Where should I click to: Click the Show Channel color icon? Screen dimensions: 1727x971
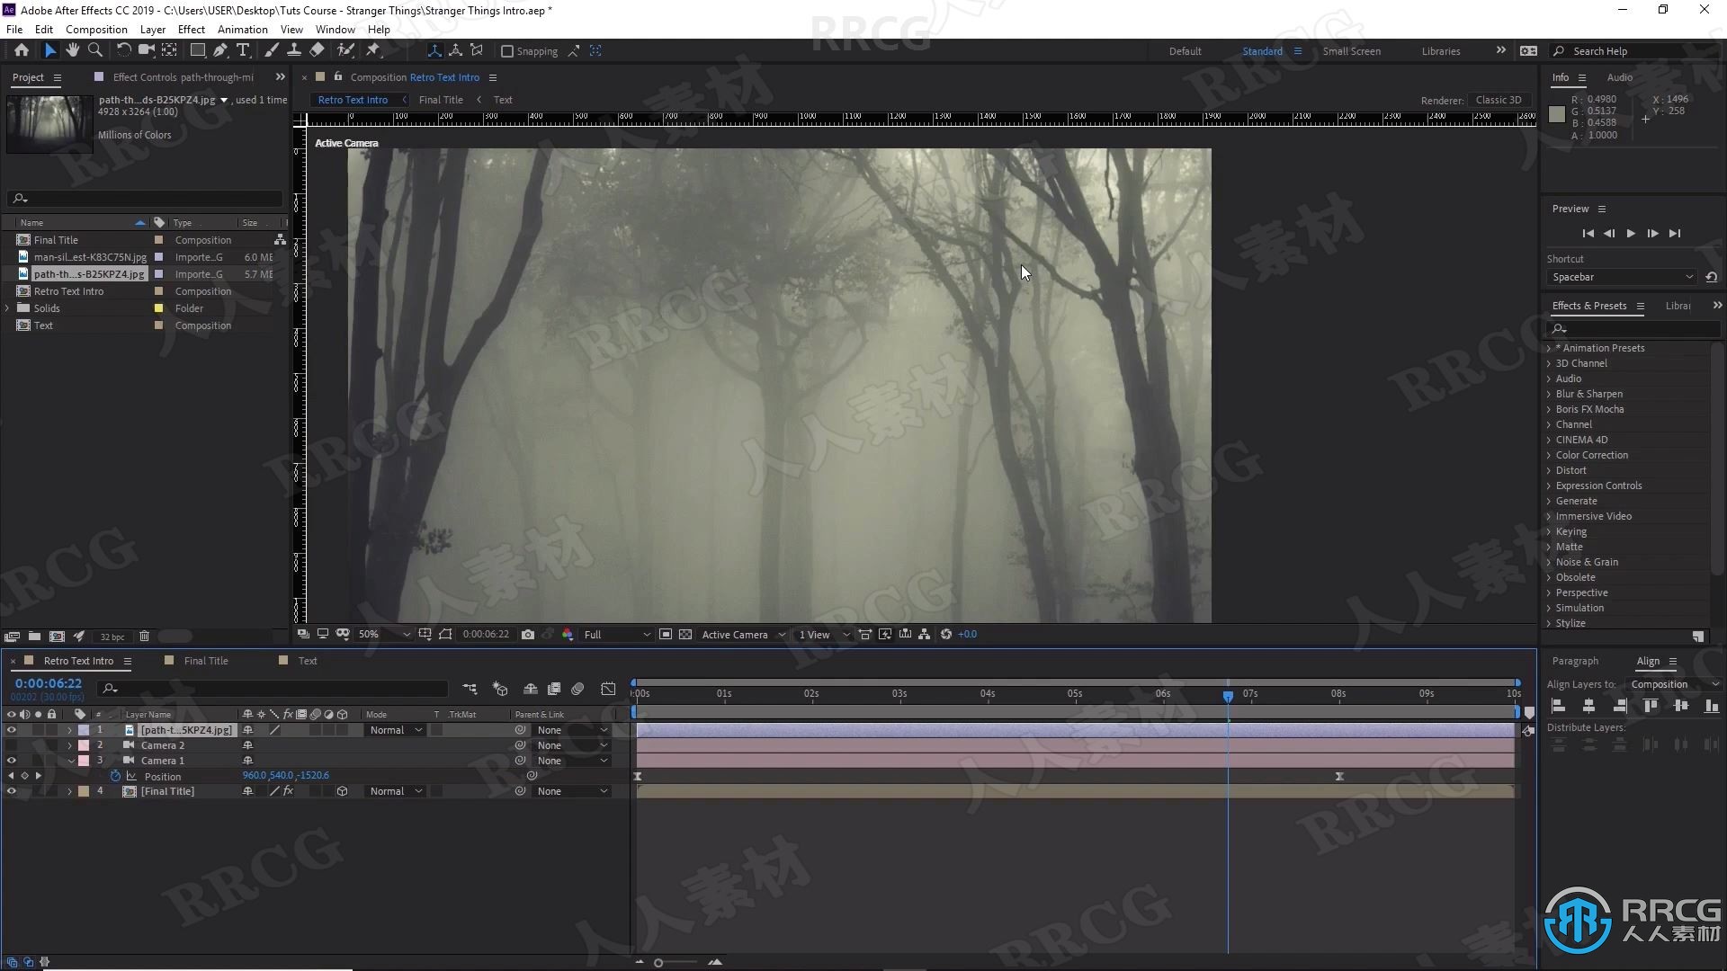[568, 635]
